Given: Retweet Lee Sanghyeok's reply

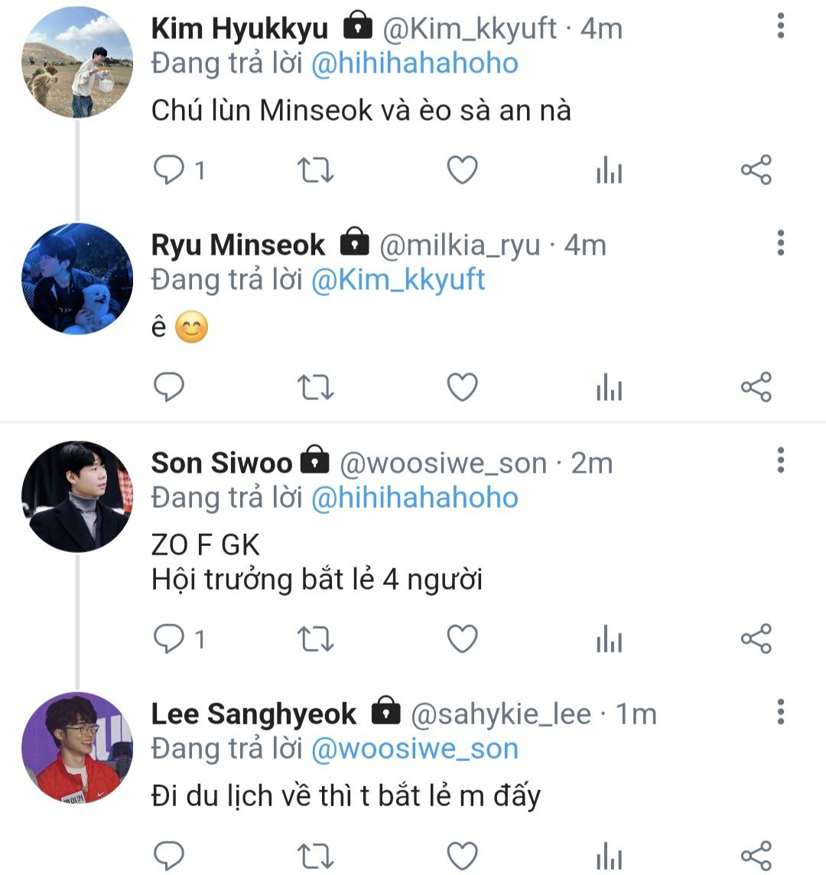Looking at the screenshot, I should [x=315, y=855].
